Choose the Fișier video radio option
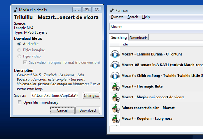This screenshot has width=203, height=139. (19, 56)
